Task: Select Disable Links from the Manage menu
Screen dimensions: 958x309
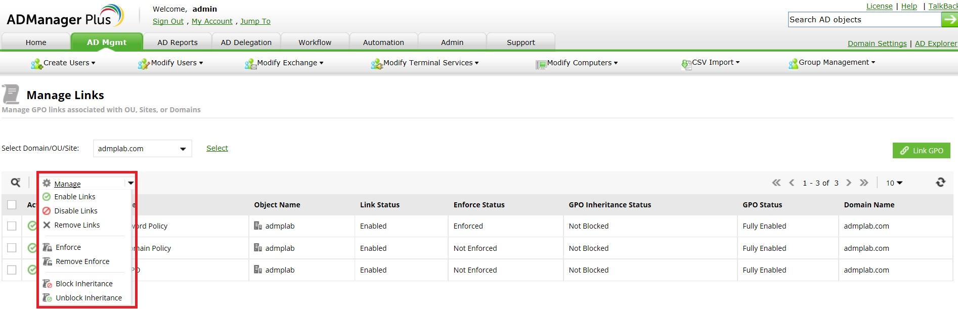Action: click(x=75, y=211)
